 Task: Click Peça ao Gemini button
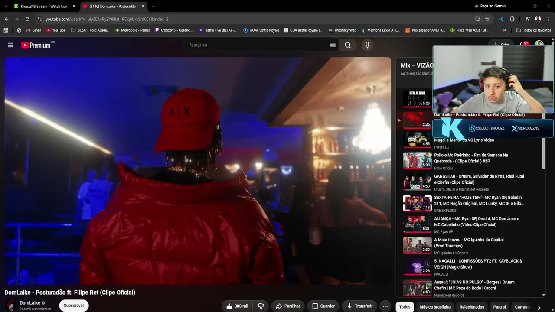pos(490,6)
